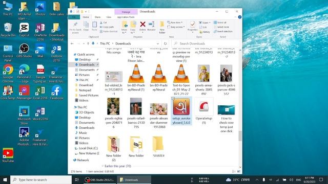The height and width of the screenshot is (184, 328).
Task: Click the Adobe Photoshop desktop icon
Action: coord(24,136)
